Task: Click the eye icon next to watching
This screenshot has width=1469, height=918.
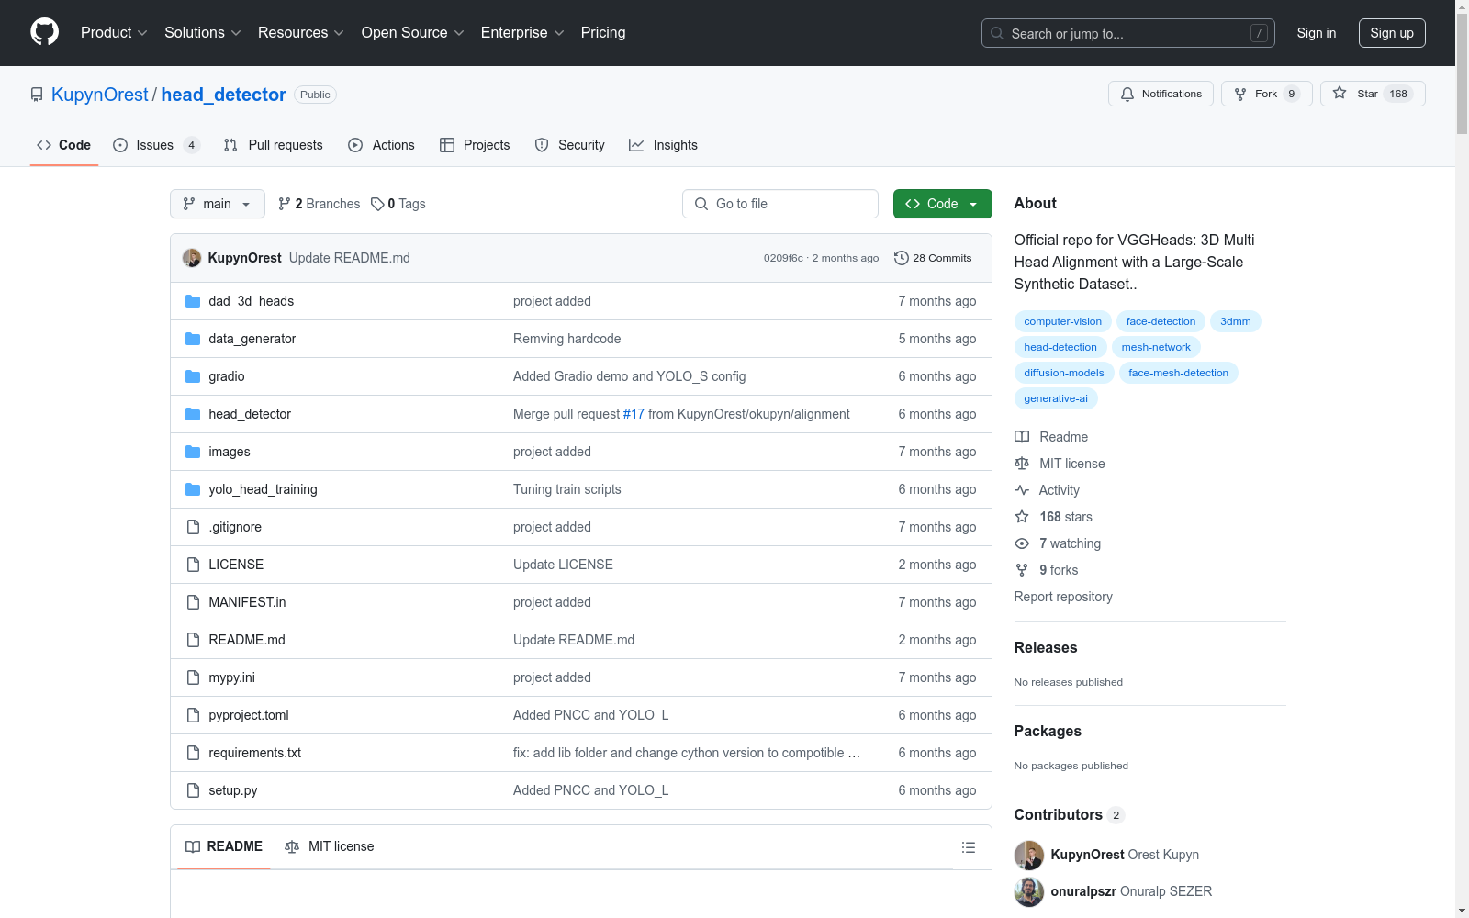Action: (1022, 543)
